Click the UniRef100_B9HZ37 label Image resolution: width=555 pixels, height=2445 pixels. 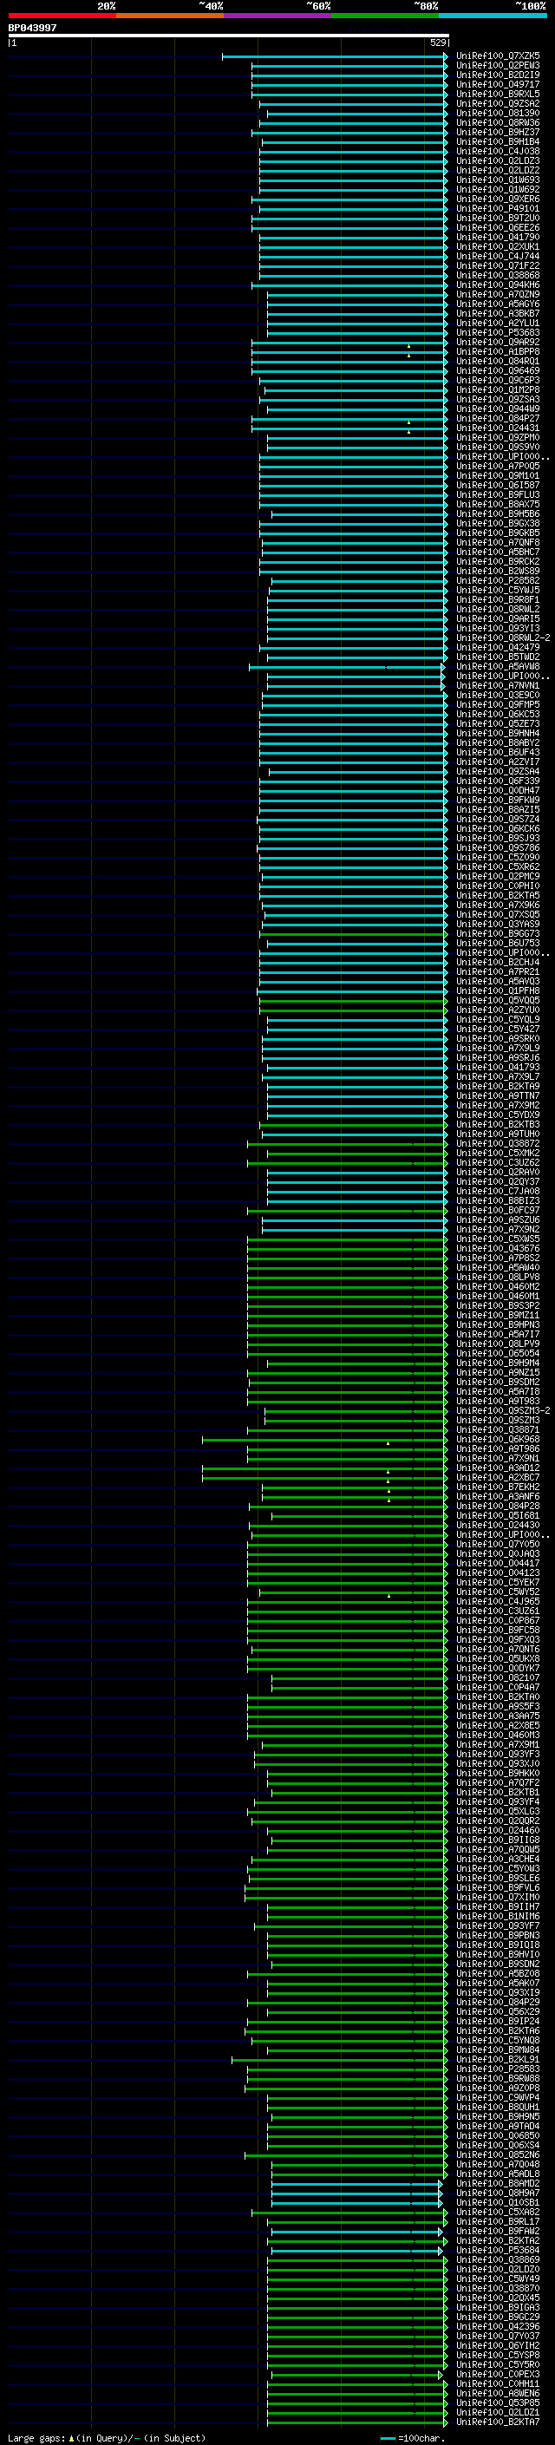(497, 132)
